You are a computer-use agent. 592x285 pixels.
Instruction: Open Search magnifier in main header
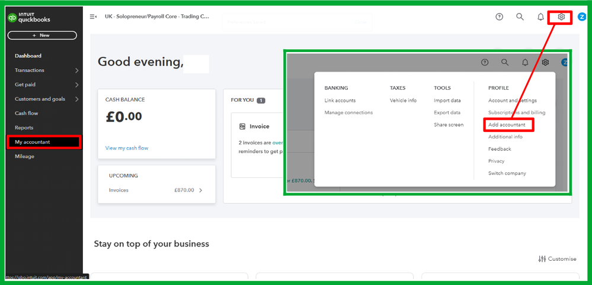click(x=520, y=17)
